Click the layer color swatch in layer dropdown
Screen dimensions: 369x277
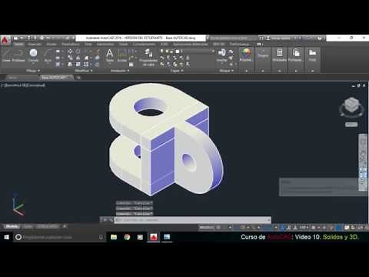pyautogui.click(x=178, y=52)
